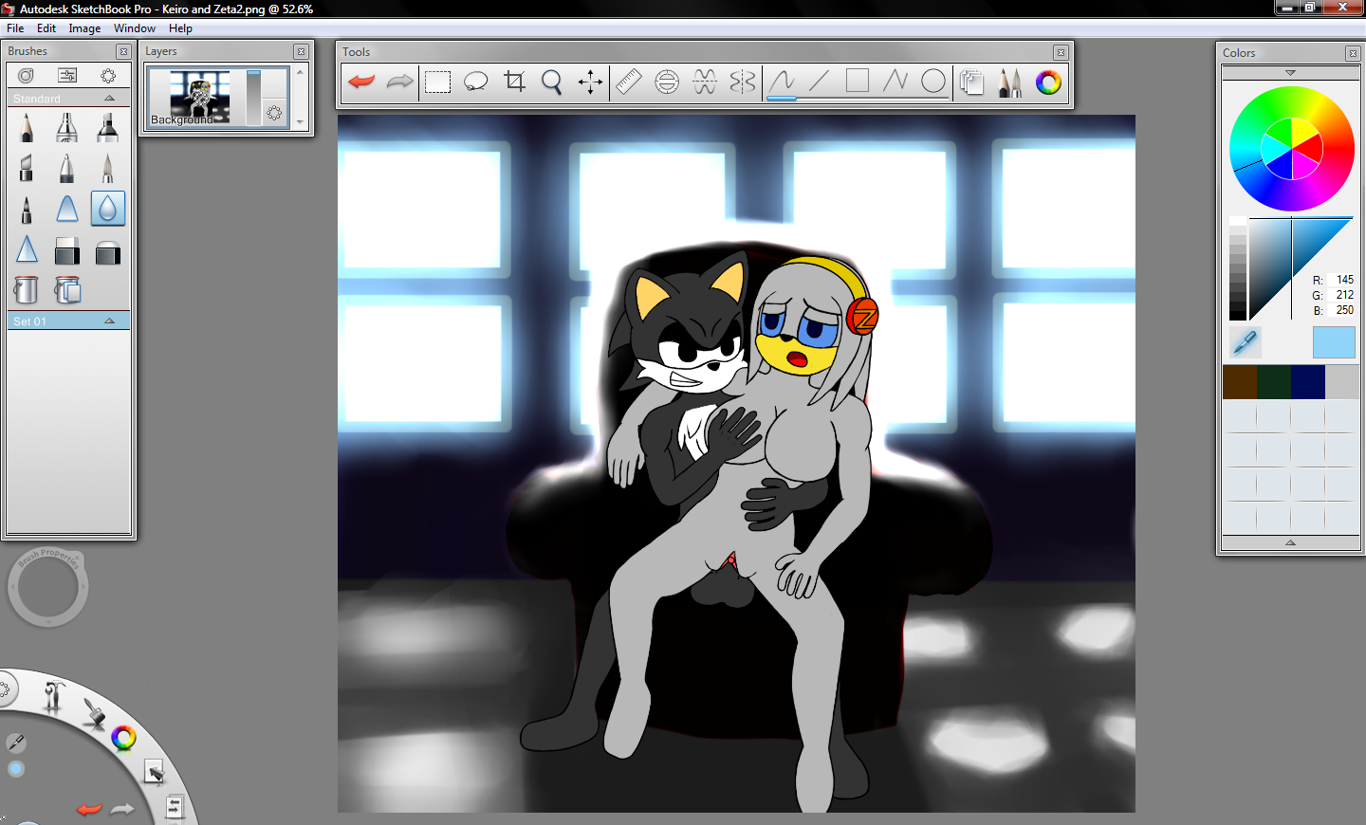Select the Flood Fill All Layers bucket
The height and width of the screenshot is (825, 1366).
[x=66, y=289]
